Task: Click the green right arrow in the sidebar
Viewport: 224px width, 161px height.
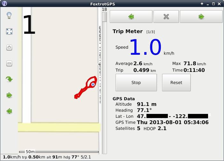Action: click(9, 95)
